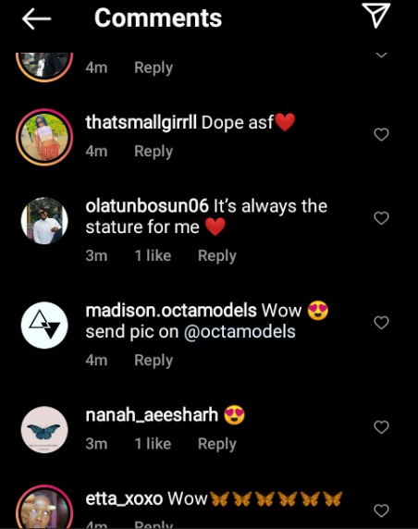Image resolution: width=418 pixels, height=529 pixels.
Task: Like olatunbosun06's comment with the heart
Action: click(x=382, y=218)
